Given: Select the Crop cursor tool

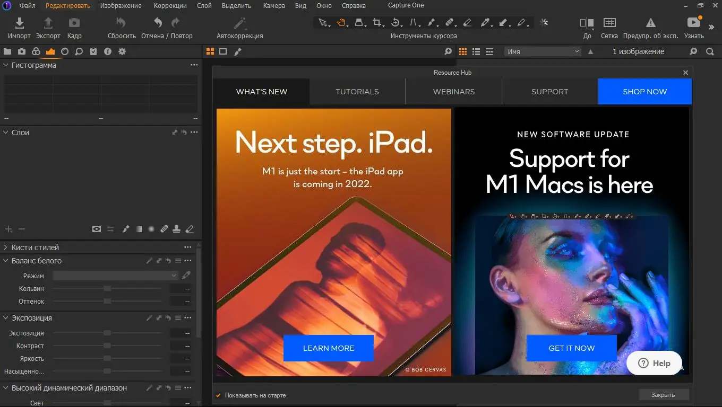Looking at the screenshot, I should (378, 23).
